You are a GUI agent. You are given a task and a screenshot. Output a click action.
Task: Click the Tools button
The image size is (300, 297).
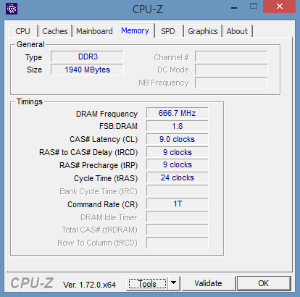pos(147,283)
